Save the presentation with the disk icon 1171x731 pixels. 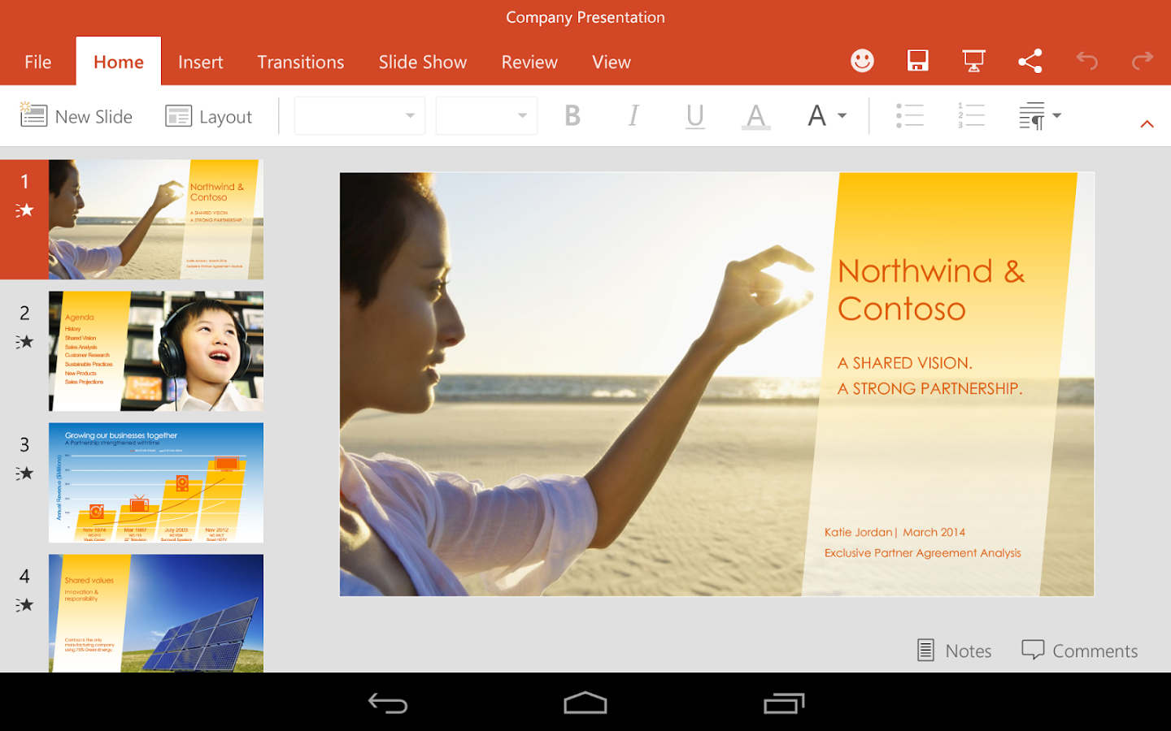[x=918, y=61]
